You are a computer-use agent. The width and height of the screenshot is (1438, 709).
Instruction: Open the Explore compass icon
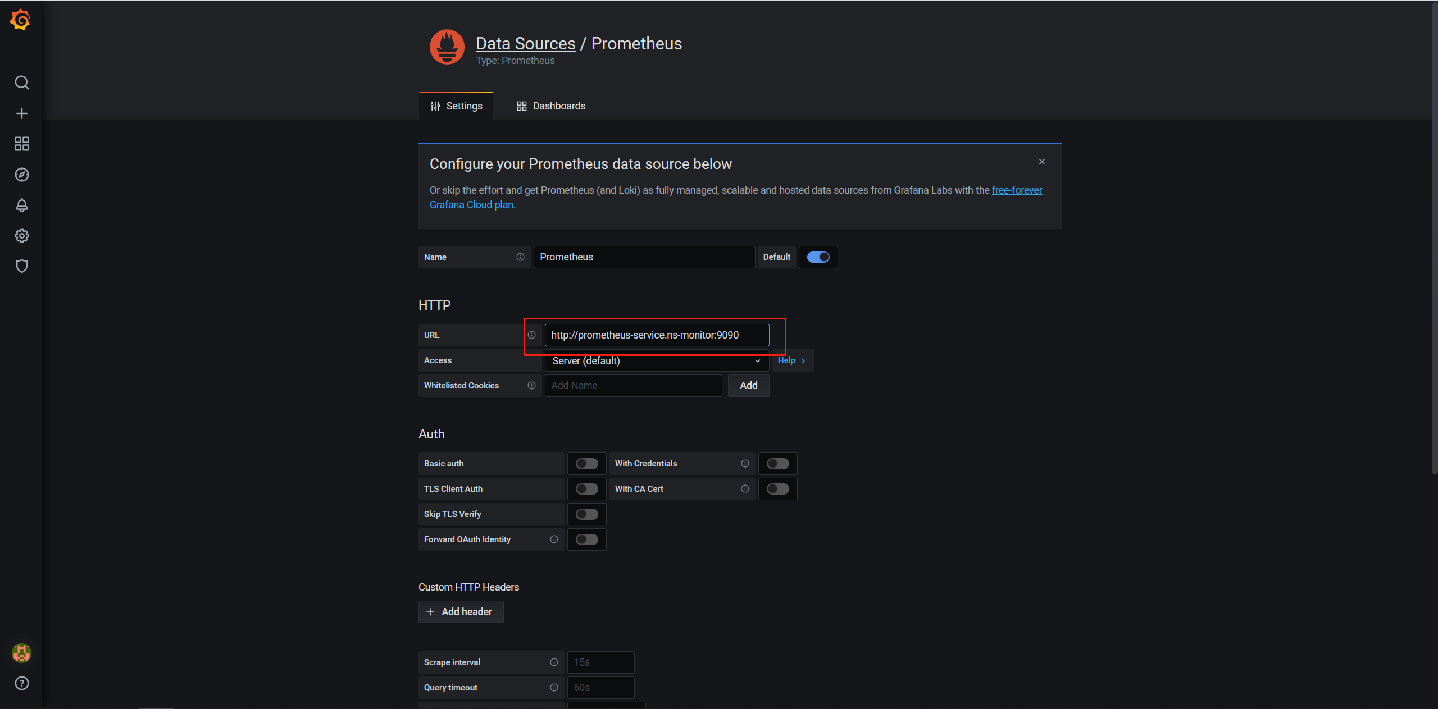[21, 175]
